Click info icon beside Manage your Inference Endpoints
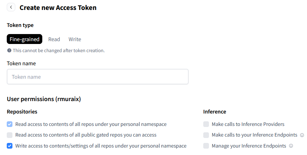Image resolution: width=307 pixels, height=155 pixels. [291, 146]
